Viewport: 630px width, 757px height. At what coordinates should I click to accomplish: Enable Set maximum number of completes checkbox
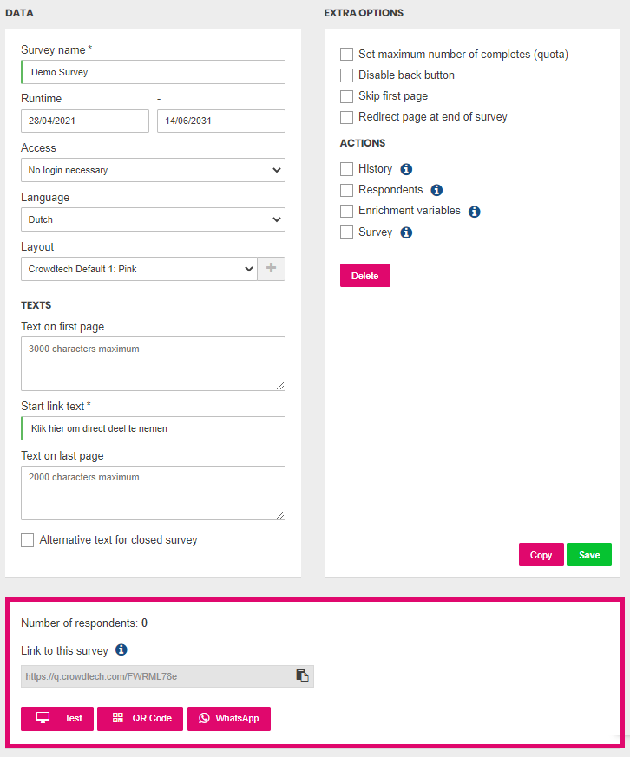coord(346,54)
